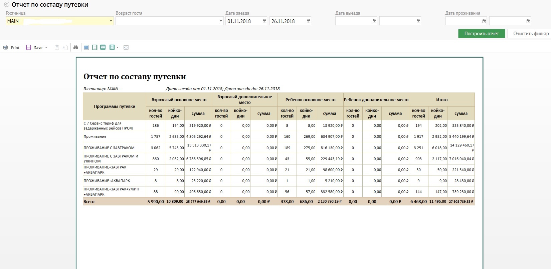Collapse the filter panel with circle arrow
The width and height of the screenshot is (551, 269).
pyautogui.click(x=7, y=5)
